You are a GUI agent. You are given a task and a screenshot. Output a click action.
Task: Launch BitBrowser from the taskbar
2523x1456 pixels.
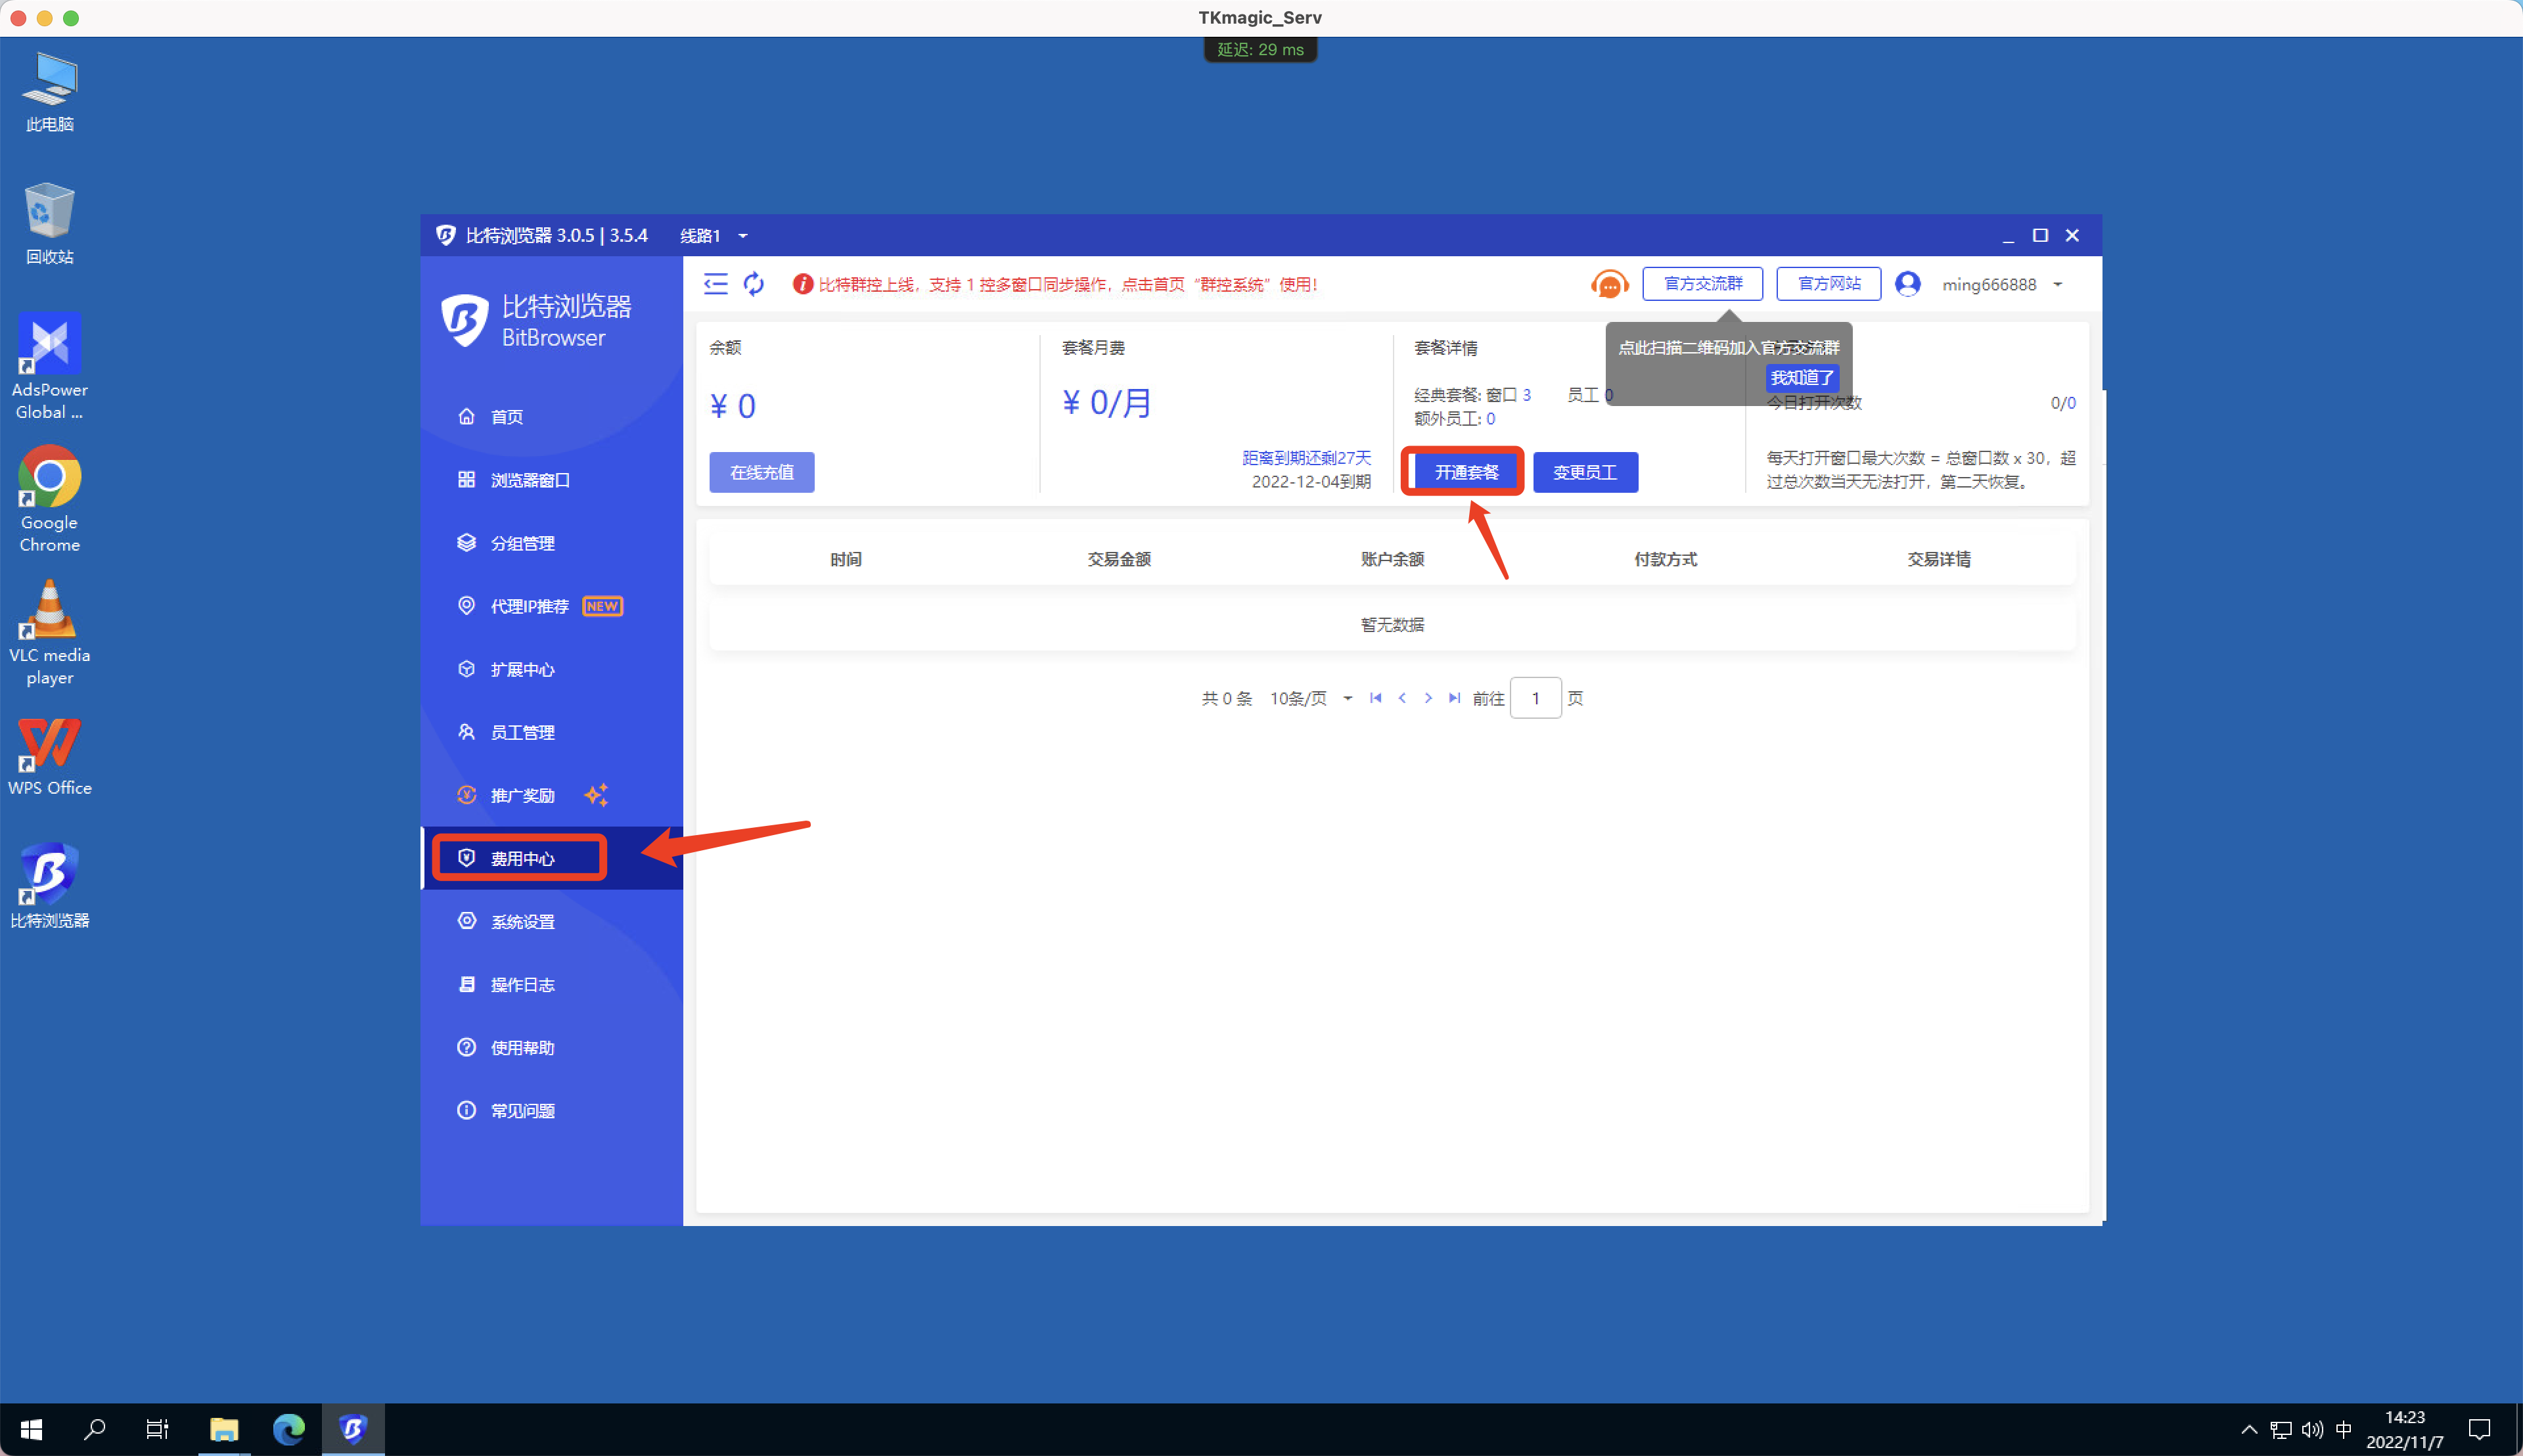[352, 1429]
